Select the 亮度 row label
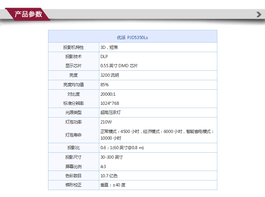The height and width of the screenshot is (197, 265). pyautogui.click(x=73, y=75)
